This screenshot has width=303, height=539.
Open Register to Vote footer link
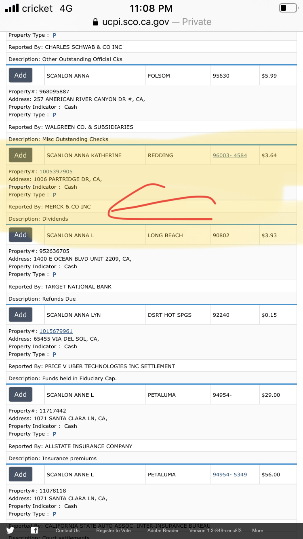click(114, 531)
